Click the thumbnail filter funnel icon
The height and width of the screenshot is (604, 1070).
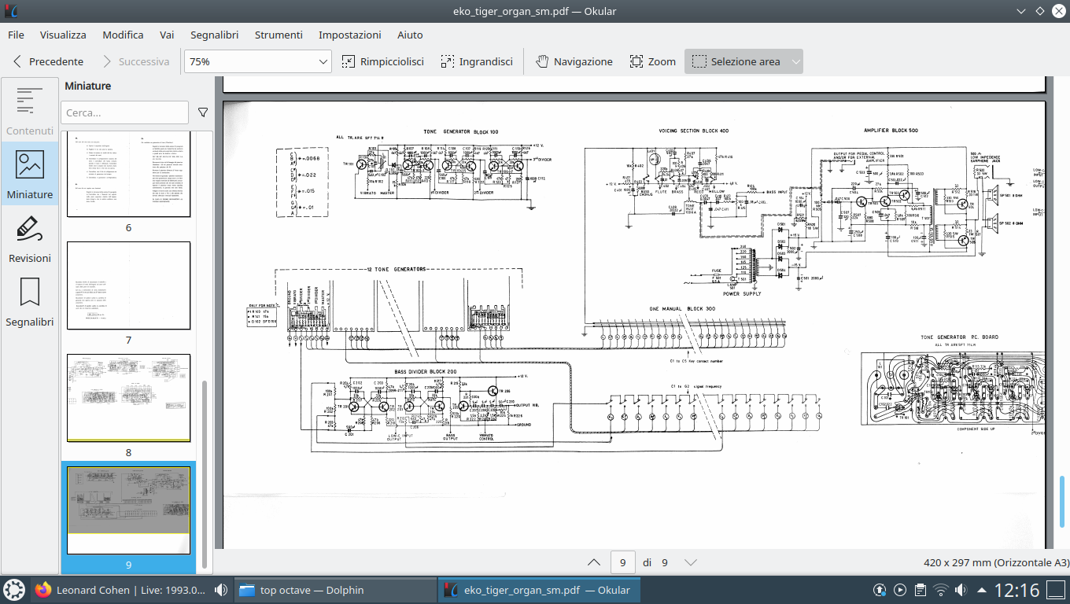point(203,112)
